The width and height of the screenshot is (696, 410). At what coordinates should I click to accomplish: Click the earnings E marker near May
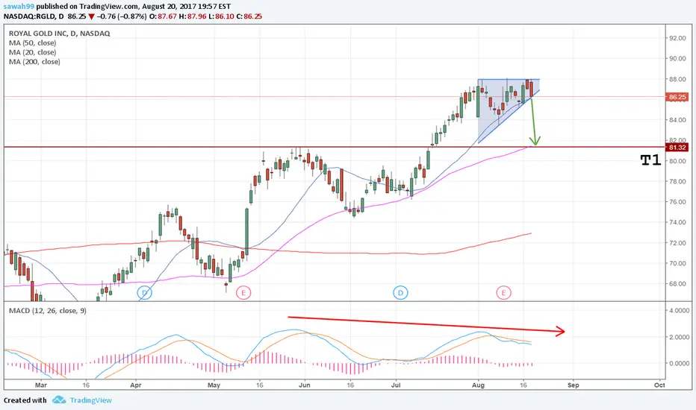coord(243,292)
